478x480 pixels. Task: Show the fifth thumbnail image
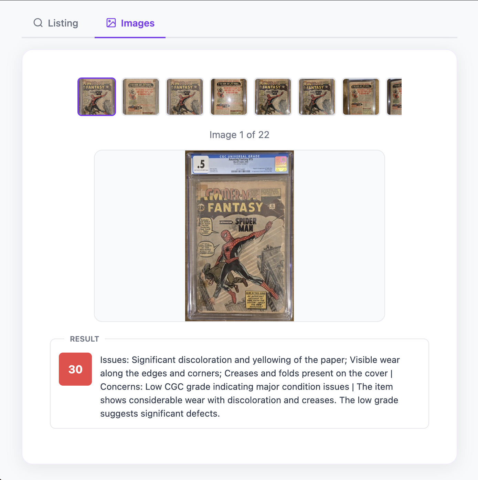click(x=273, y=97)
